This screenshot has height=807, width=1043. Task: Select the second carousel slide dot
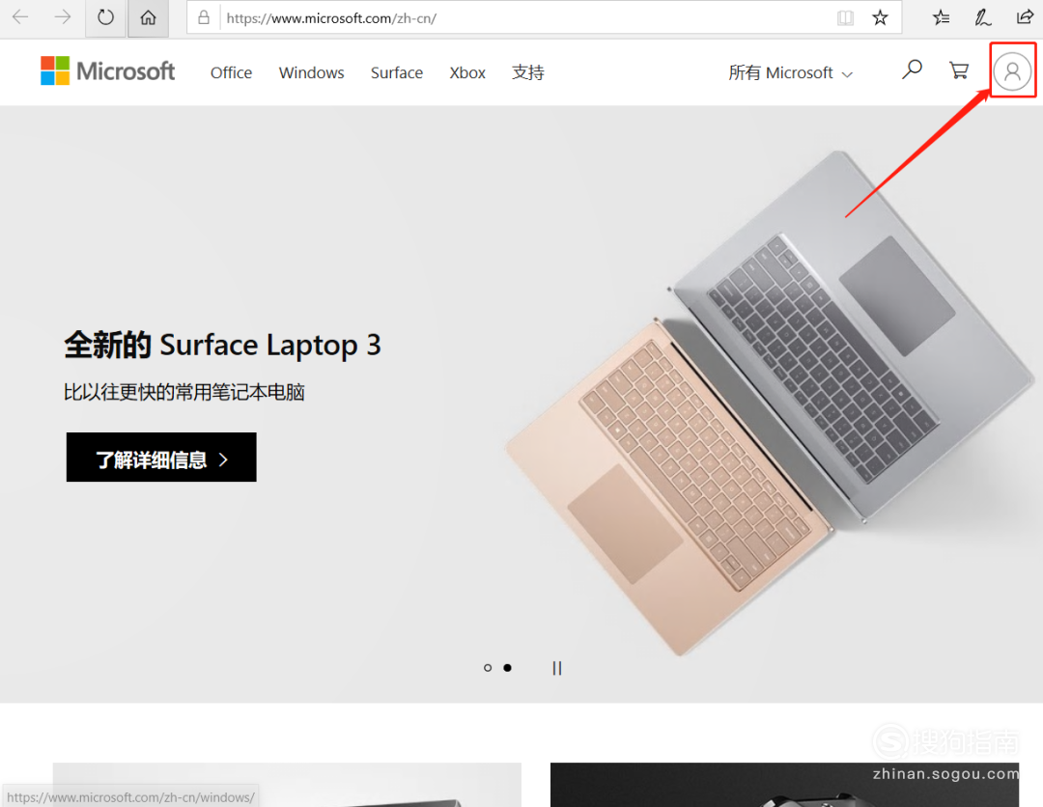point(508,667)
